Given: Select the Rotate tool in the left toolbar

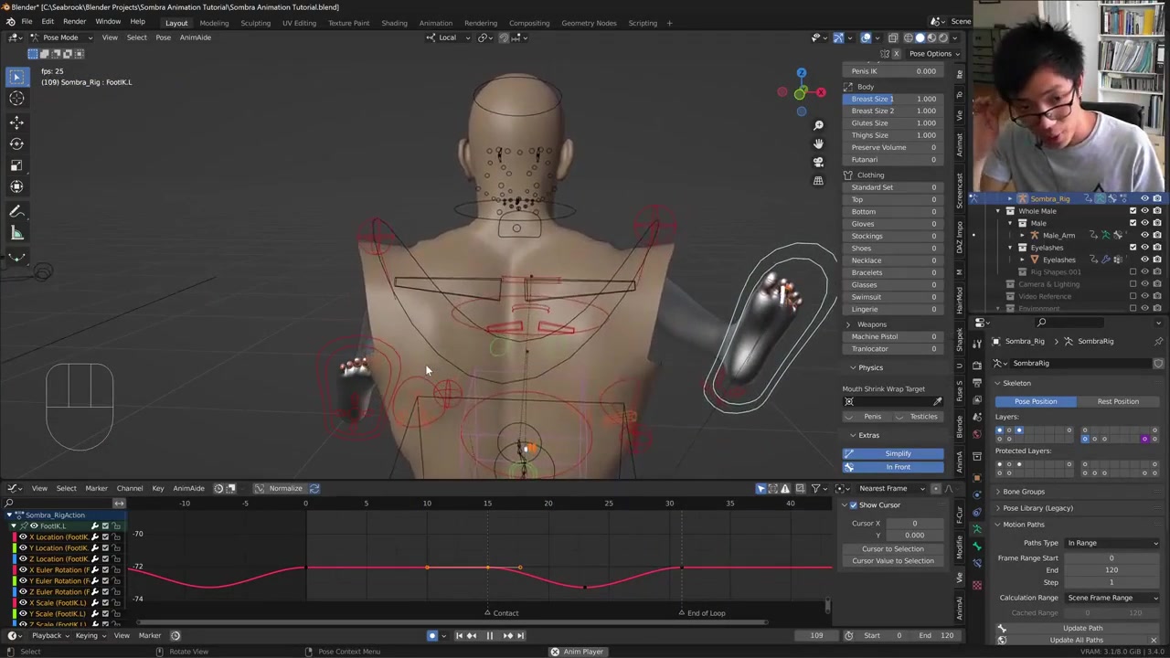Looking at the screenshot, I should 16,143.
